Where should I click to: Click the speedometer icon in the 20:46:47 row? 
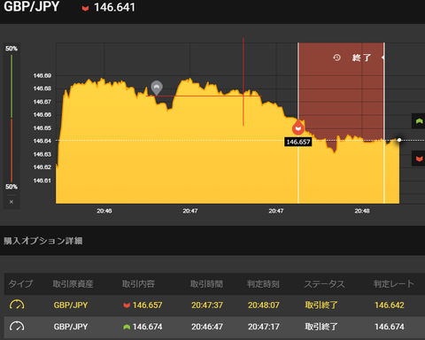(17, 327)
